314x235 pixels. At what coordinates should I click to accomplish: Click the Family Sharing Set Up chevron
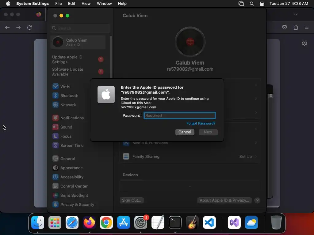tap(256, 156)
